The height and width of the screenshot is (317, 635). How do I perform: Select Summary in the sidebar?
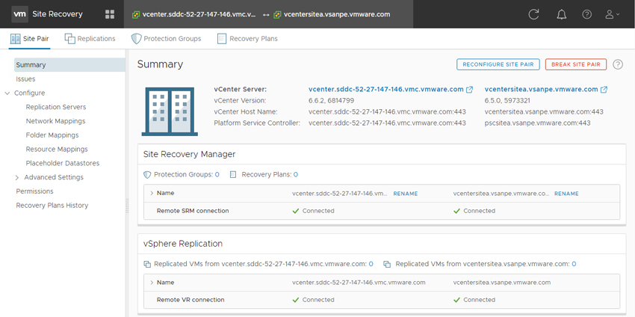click(69, 65)
